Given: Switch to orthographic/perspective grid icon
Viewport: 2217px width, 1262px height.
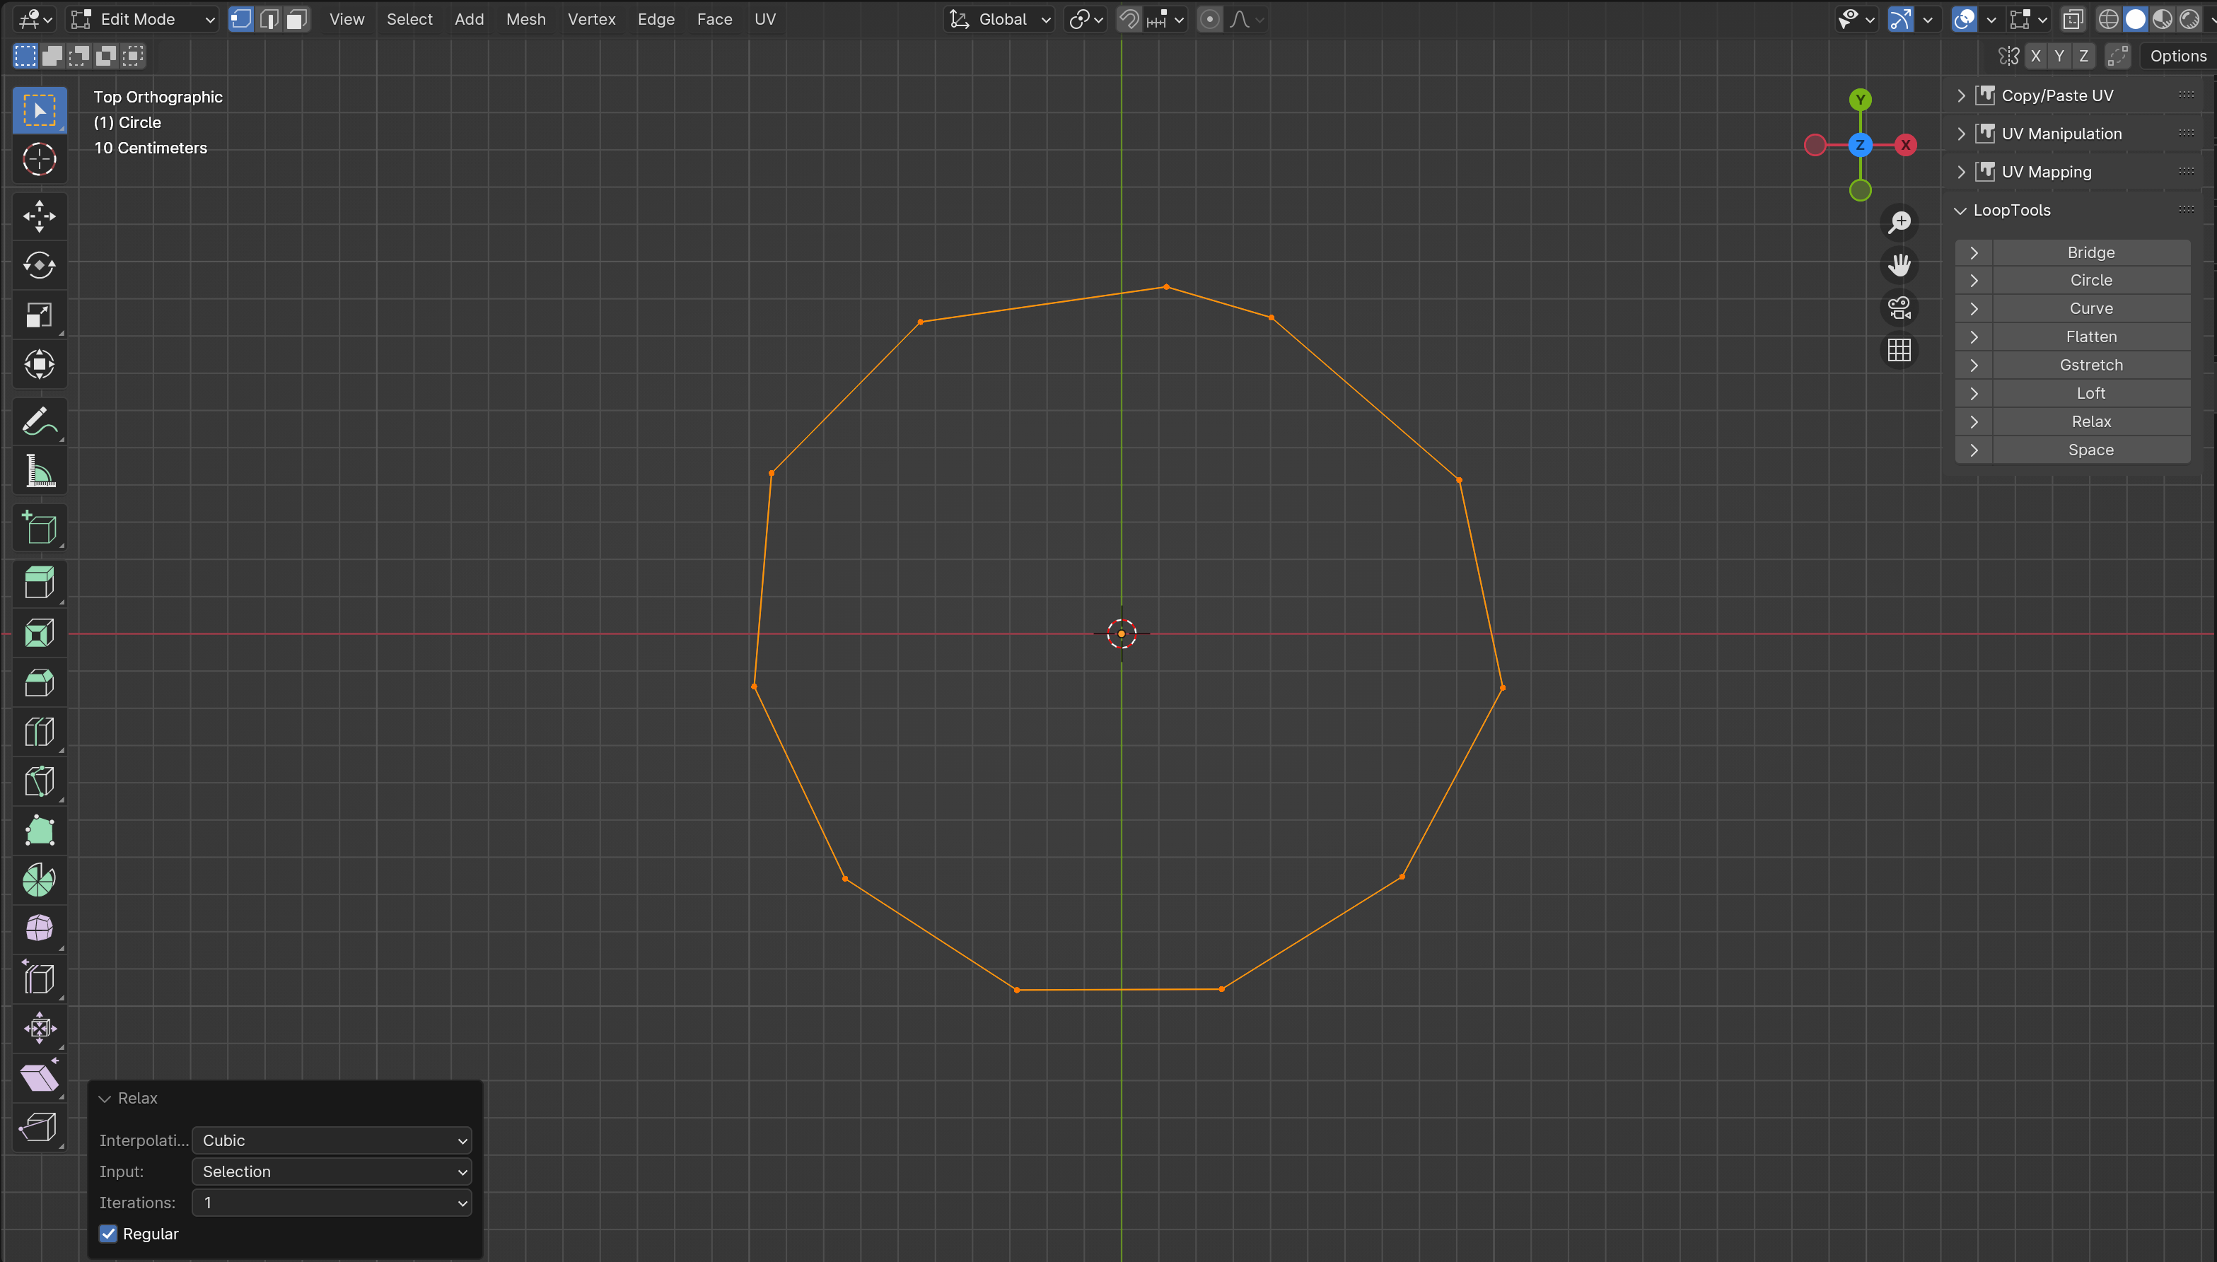Looking at the screenshot, I should (x=1899, y=350).
